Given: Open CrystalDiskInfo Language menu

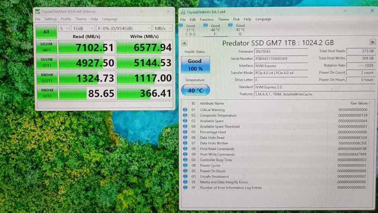Looking at the screenshot, I should tap(263, 19).
